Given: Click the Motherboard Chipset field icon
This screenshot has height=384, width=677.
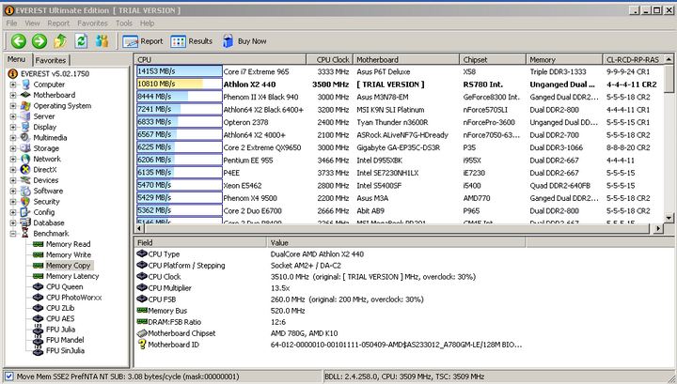Looking at the screenshot, I should (x=142, y=333).
